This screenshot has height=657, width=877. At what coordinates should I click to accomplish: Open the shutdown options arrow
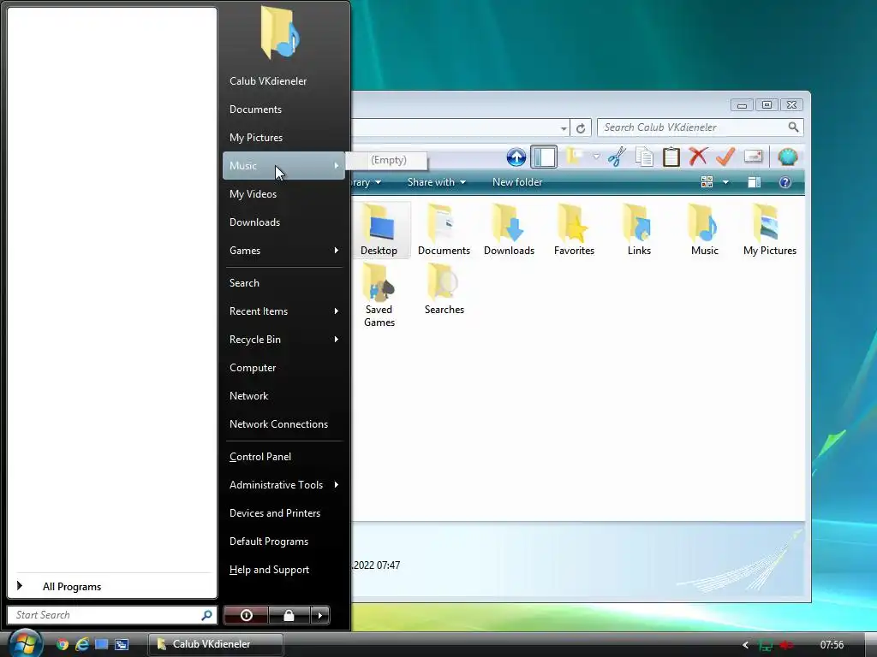320,615
